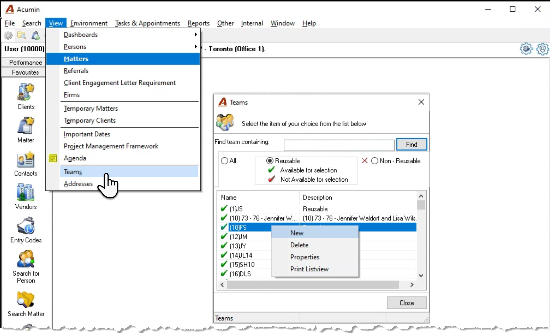Open the Entry Codes icon
This screenshot has width=550, height=333.
26,225
